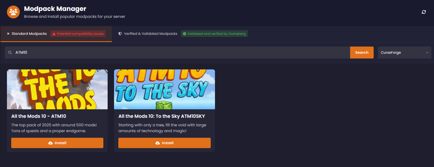Install All the Mods 10: To the Sky

coord(165,143)
